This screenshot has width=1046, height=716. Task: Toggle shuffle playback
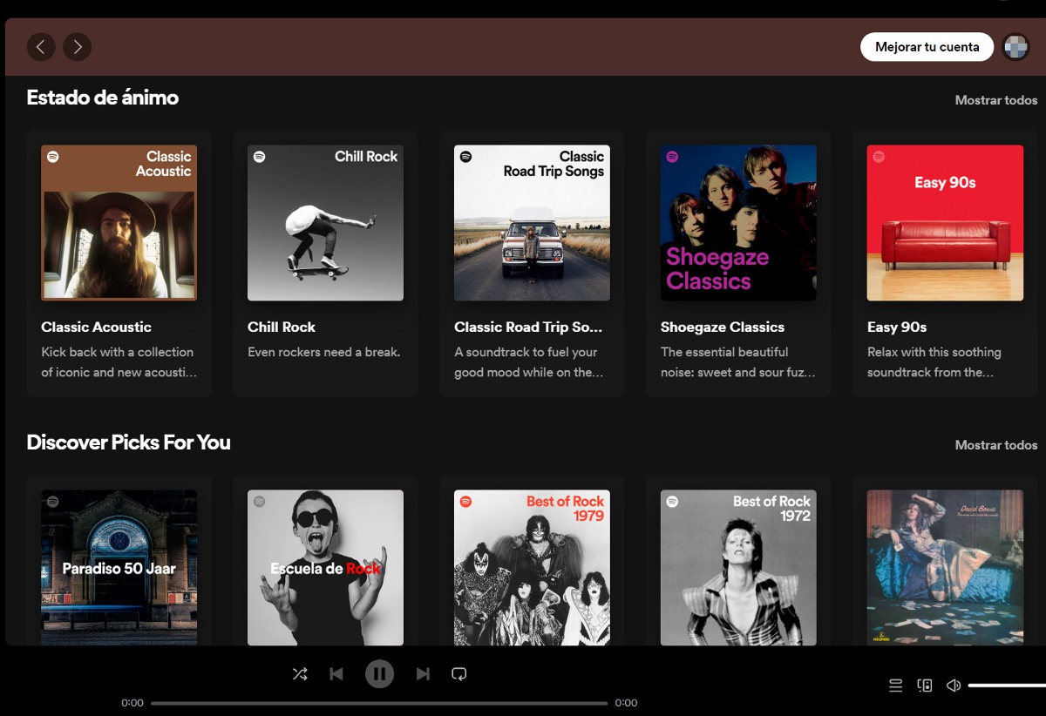(300, 673)
